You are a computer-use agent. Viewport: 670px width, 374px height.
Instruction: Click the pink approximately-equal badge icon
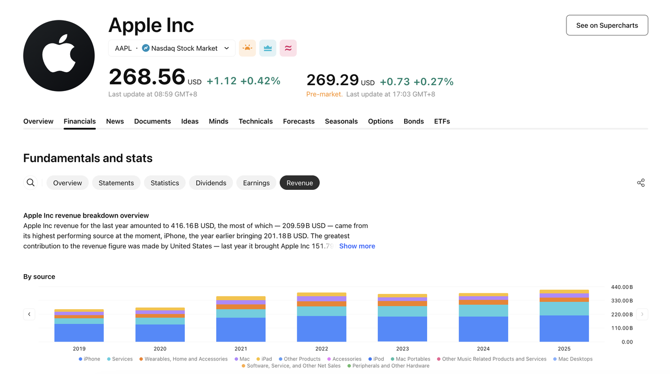(288, 48)
